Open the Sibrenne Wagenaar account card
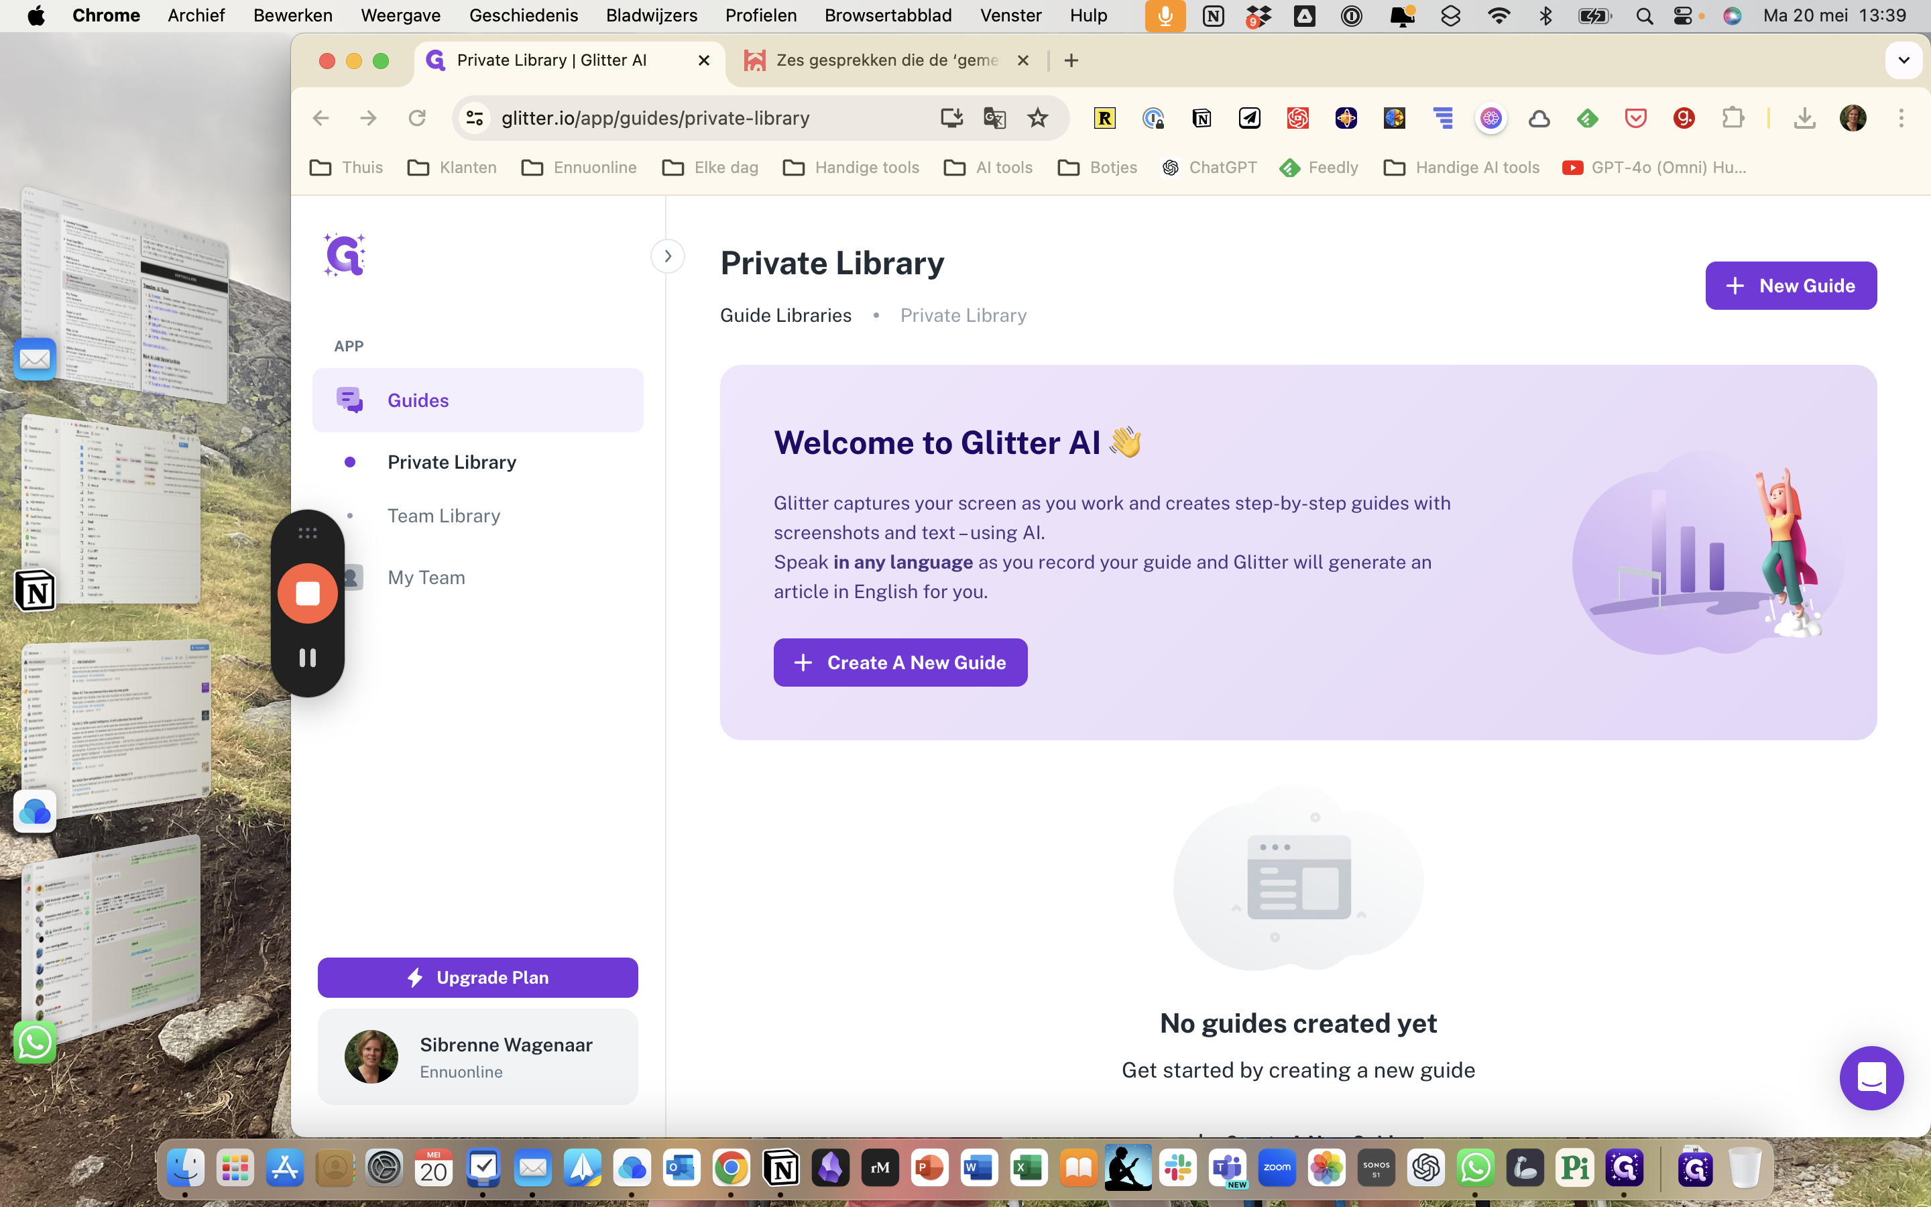The height and width of the screenshot is (1207, 1931). tap(478, 1057)
